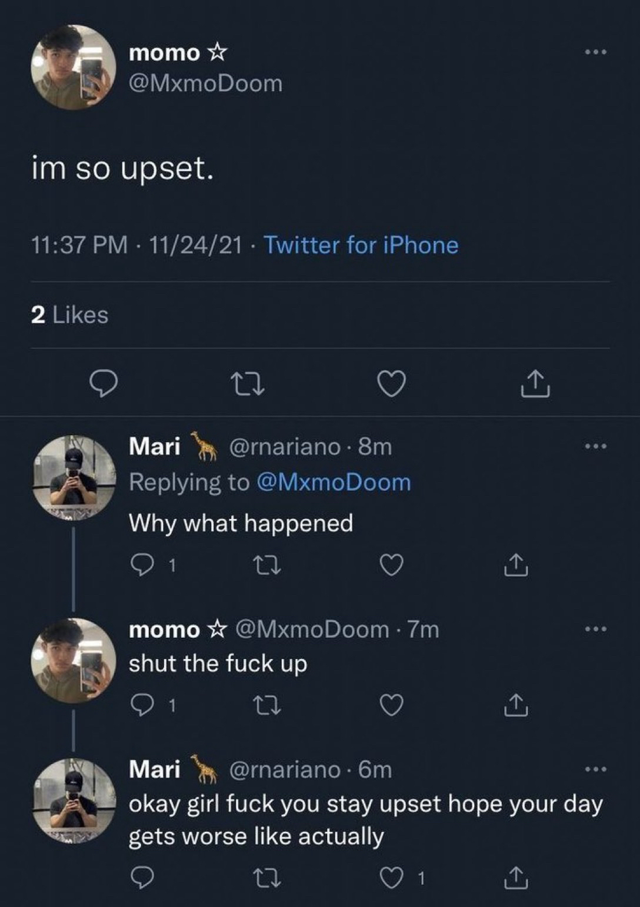Retweet the main 'im so upset' tweet

click(x=247, y=384)
